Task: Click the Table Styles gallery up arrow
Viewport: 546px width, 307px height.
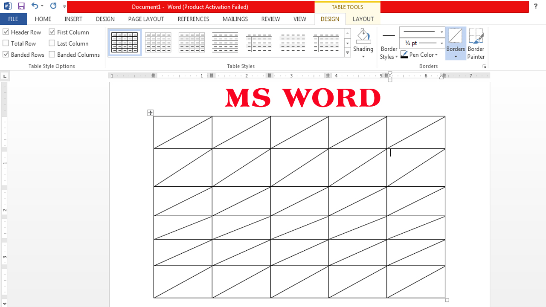Action: pos(348,33)
